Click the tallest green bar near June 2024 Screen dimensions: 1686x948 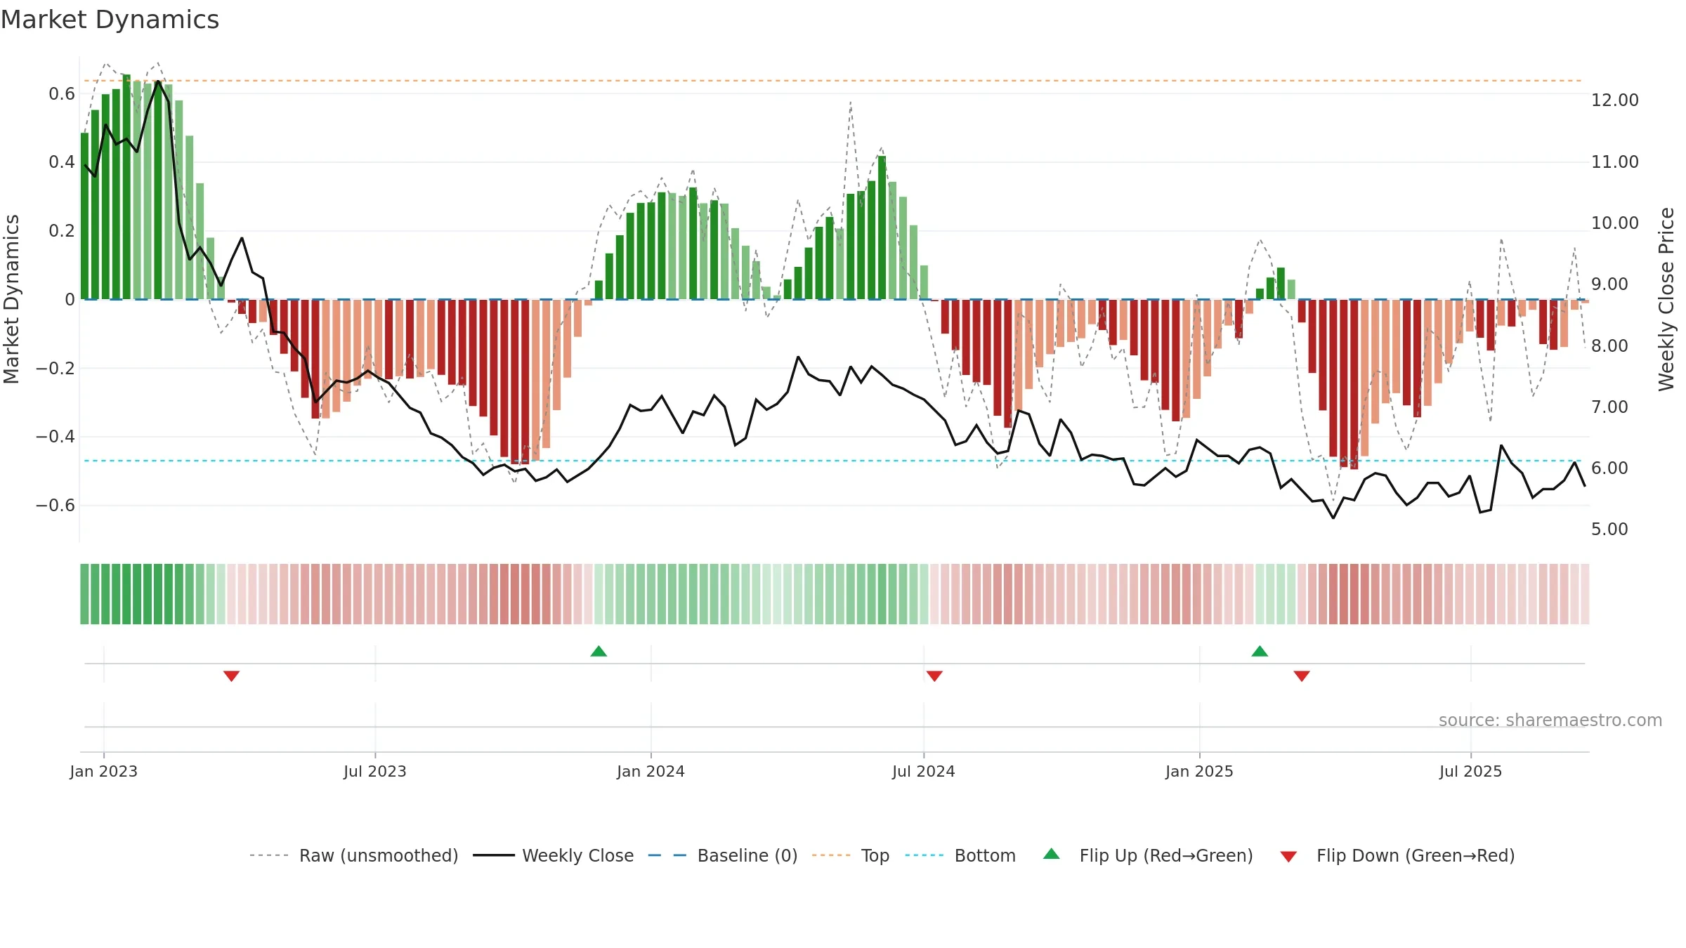tap(882, 228)
